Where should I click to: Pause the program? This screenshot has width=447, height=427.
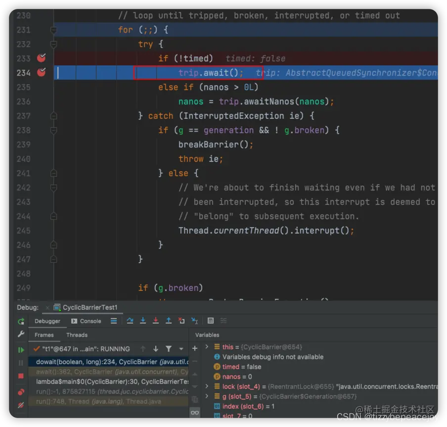coord(21,363)
